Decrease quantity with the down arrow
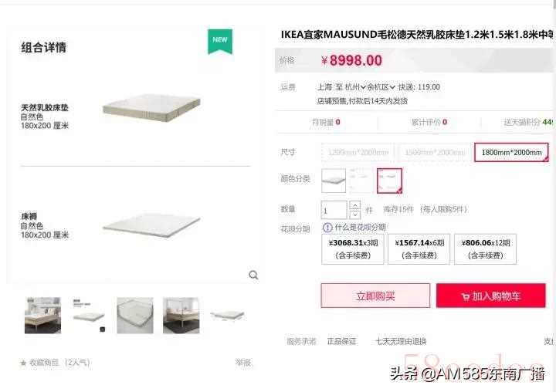This screenshot has height=392, width=556. click(355, 215)
